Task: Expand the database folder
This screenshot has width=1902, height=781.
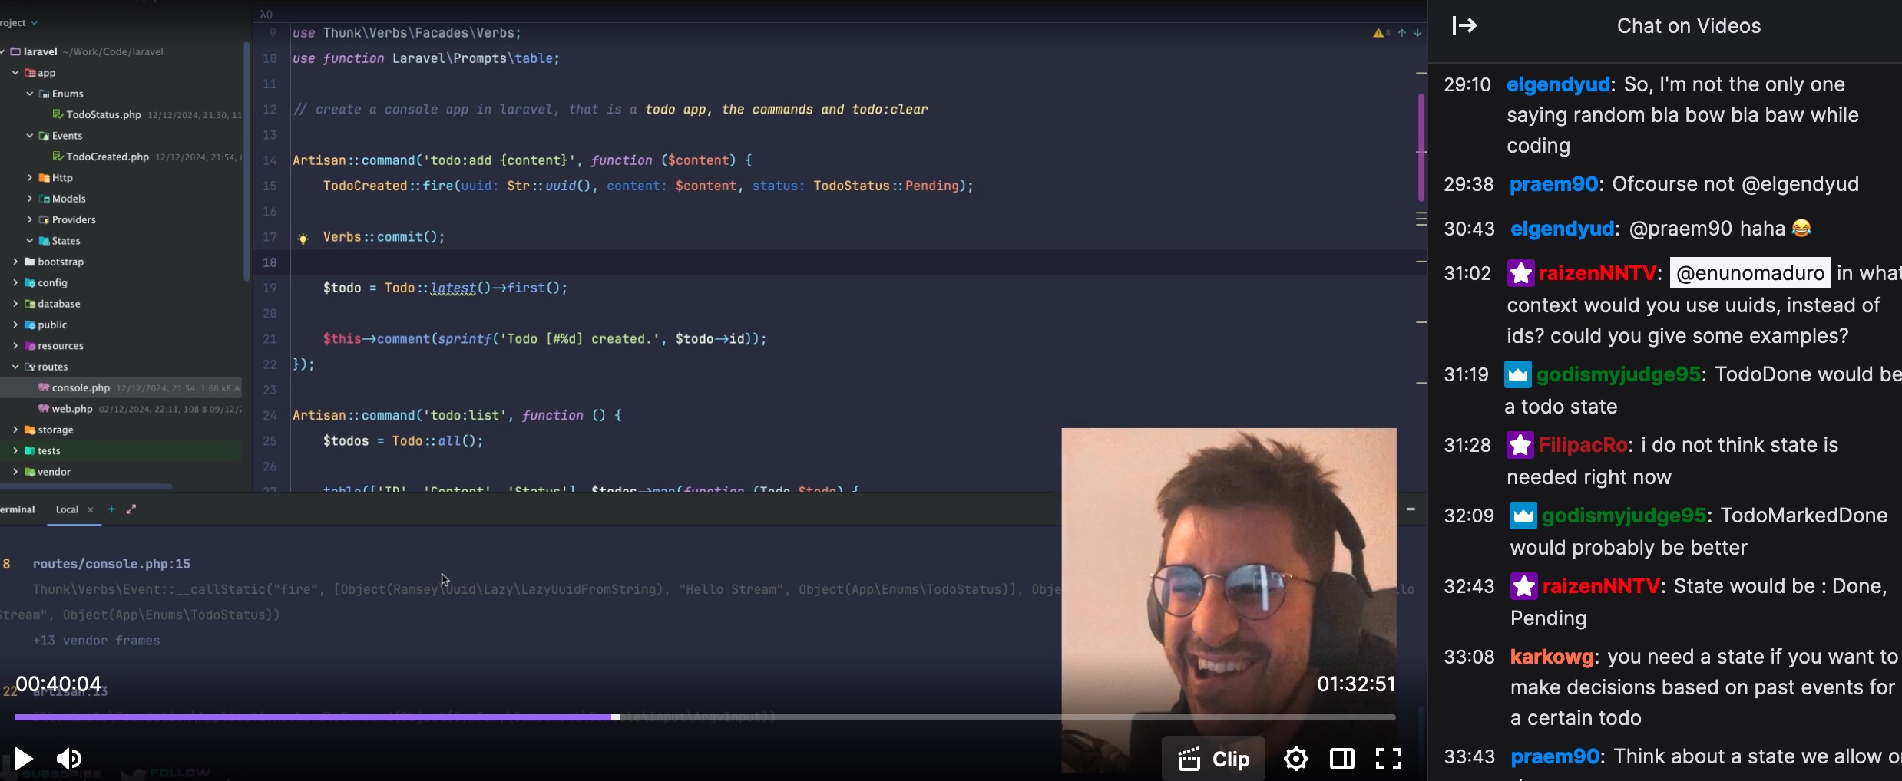Action: pyautogui.click(x=15, y=304)
